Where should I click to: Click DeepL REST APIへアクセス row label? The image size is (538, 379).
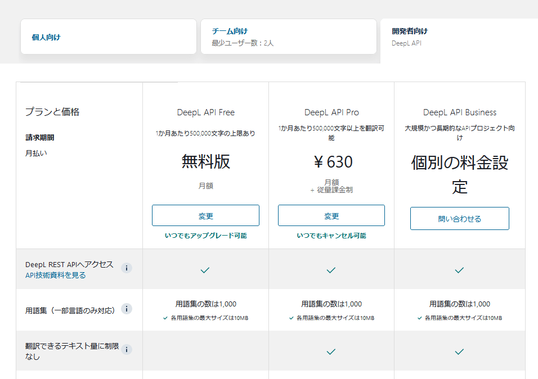pos(69,264)
